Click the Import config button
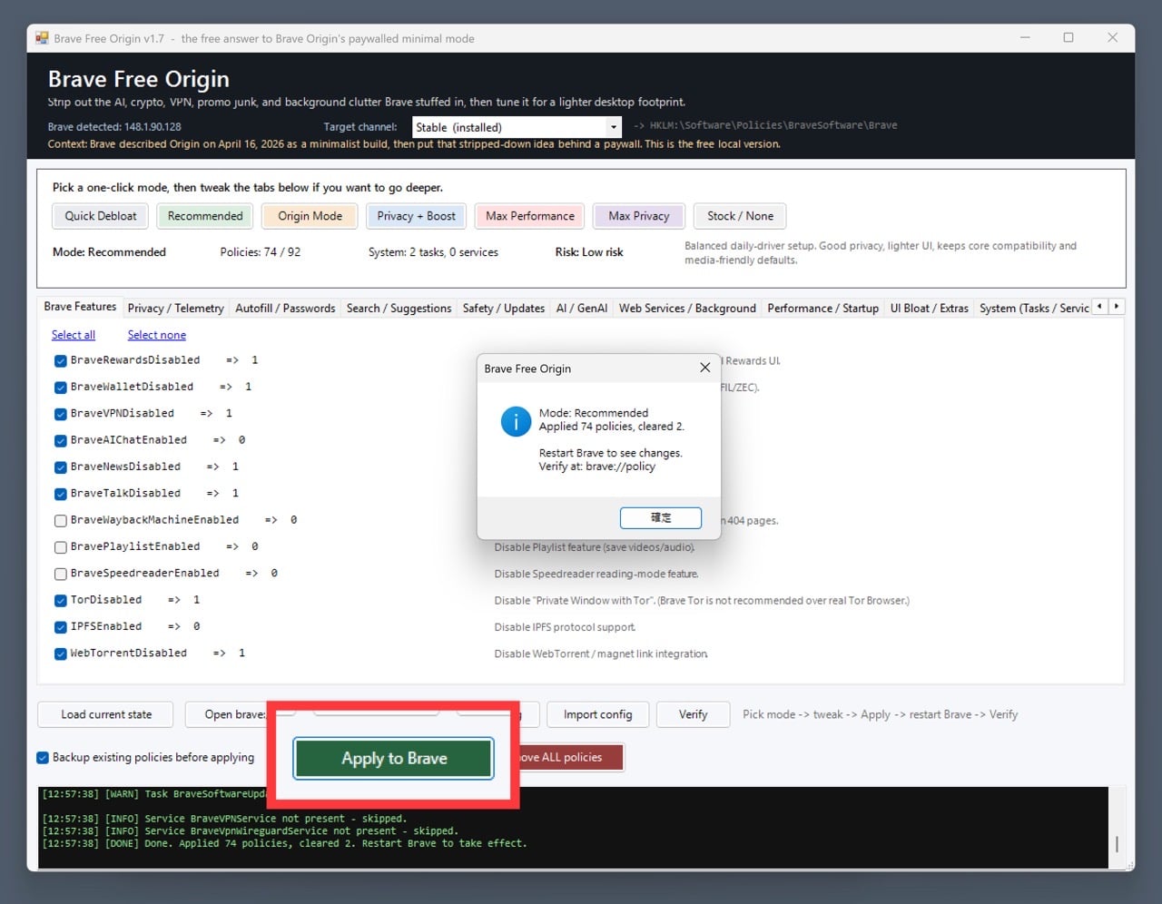1162x904 pixels. 597,714
